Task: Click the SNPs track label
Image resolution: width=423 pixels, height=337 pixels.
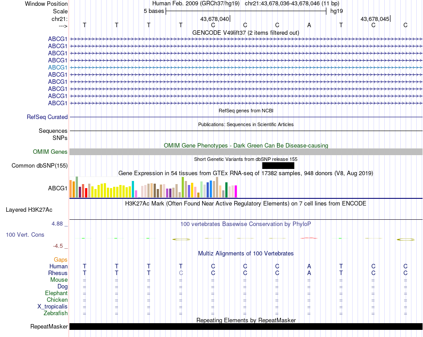Action: [60, 138]
